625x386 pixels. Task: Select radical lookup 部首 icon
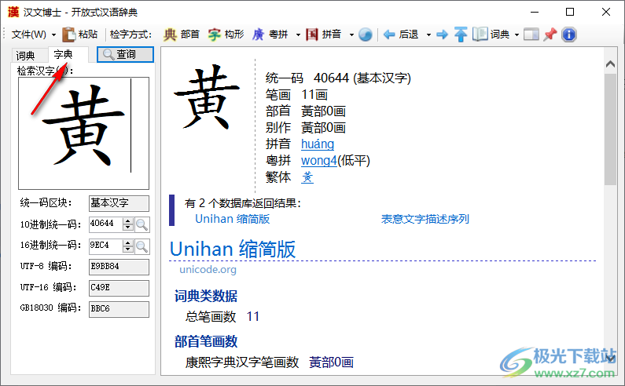170,35
